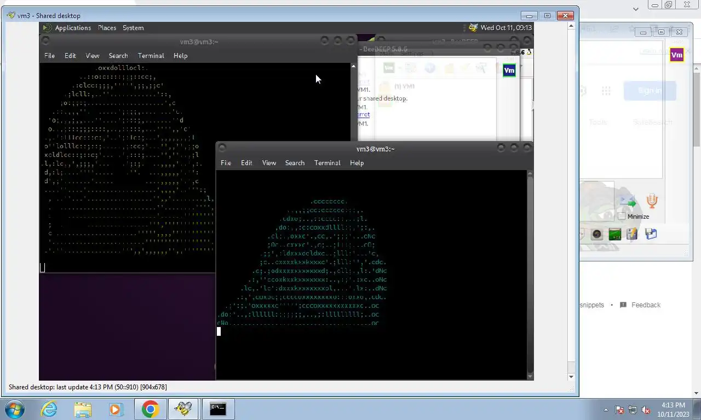
Task: Click the underlined link in BeeBEEP chat
Action: pos(363,115)
